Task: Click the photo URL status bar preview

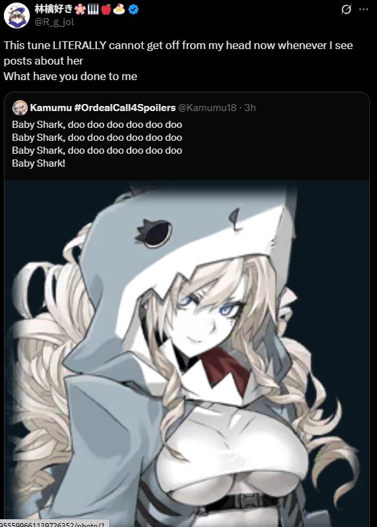Action: 53,524
